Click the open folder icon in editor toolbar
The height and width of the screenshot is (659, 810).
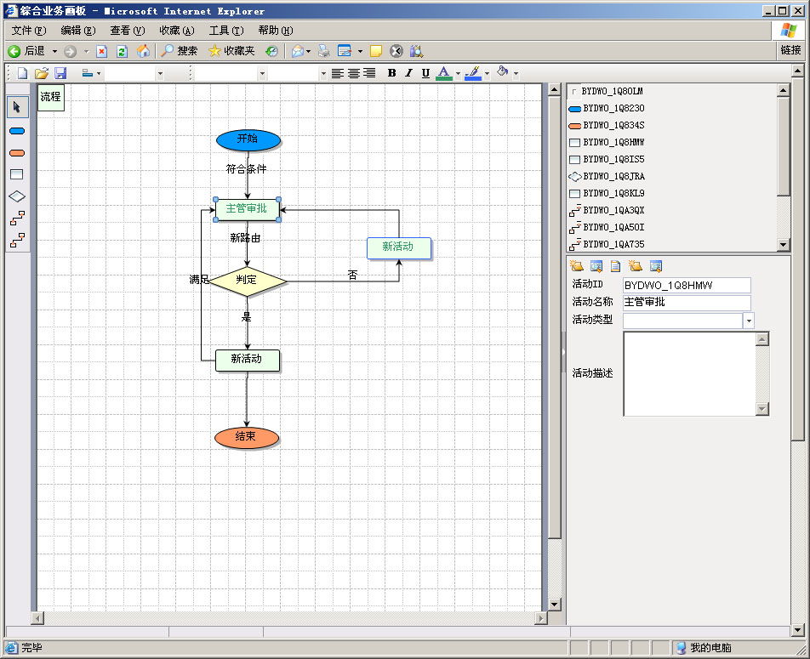(42, 73)
